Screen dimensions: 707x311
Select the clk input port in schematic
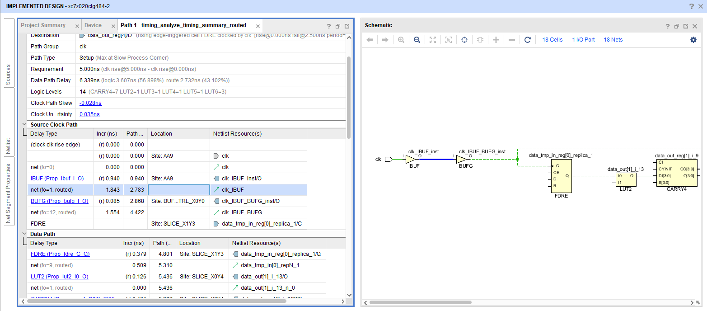tap(388, 160)
